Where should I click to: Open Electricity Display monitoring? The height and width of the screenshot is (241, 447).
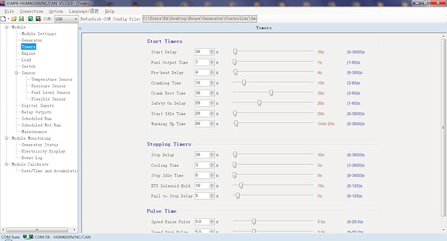point(43,151)
